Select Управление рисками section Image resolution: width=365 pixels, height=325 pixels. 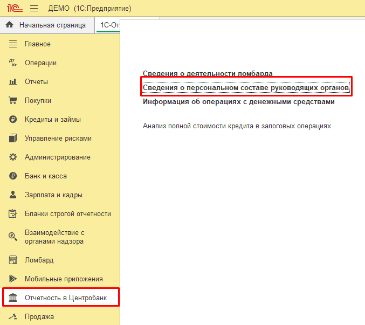coord(58,139)
